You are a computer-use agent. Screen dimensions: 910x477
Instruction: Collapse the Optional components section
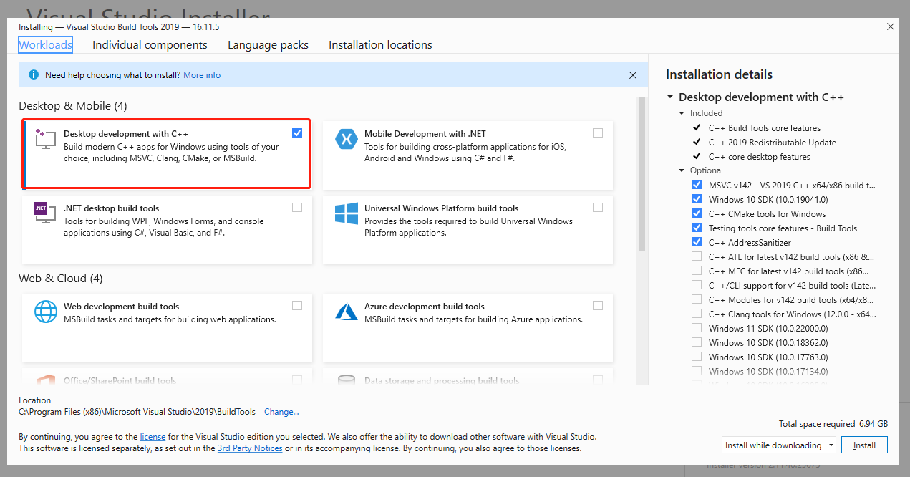(x=682, y=170)
